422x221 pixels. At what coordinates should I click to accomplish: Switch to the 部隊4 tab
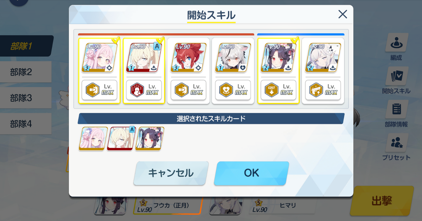(26, 124)
